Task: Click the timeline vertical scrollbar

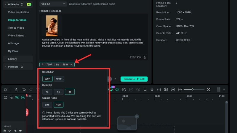Action: [226, 117]
